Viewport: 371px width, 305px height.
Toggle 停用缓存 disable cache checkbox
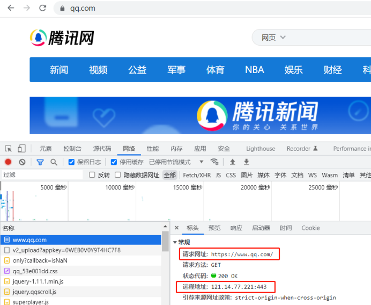coord(114,162)
